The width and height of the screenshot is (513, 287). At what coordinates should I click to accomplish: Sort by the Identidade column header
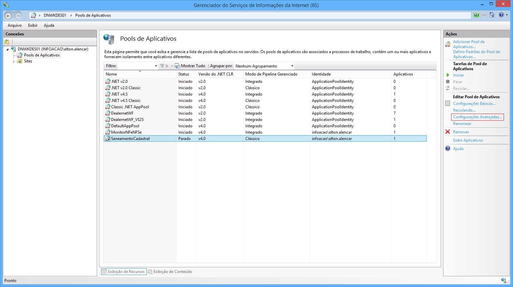[350, 74]
